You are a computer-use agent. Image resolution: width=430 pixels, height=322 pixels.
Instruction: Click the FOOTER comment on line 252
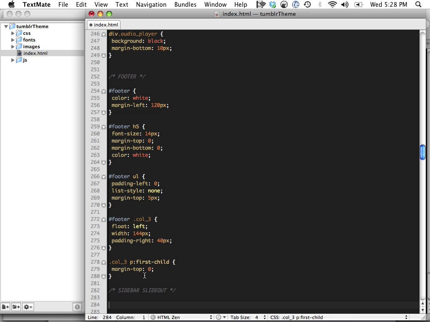click(127, 77)
